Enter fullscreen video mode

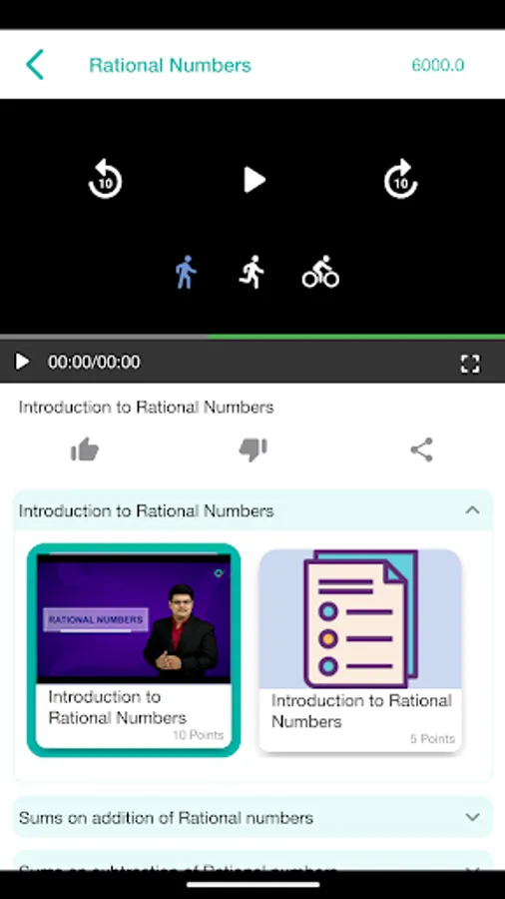(470, 364)
